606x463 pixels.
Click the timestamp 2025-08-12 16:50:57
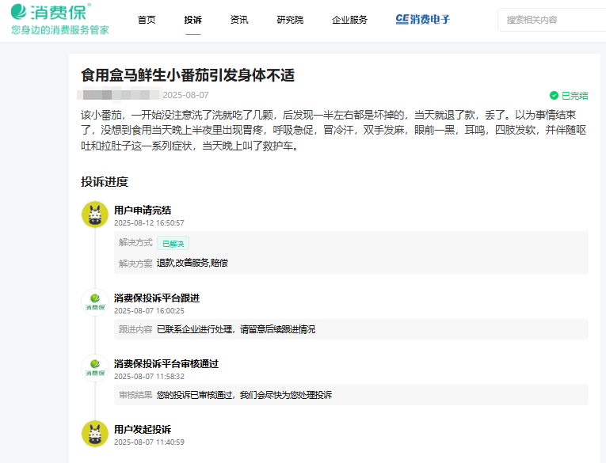point(149,223)
